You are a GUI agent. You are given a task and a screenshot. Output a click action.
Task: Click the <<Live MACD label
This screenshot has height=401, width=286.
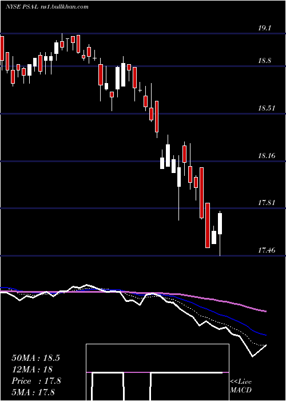(241, 386)
